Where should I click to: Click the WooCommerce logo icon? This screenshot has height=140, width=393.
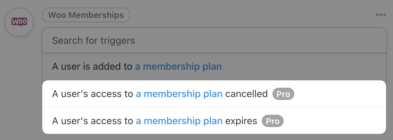point(19,22)
